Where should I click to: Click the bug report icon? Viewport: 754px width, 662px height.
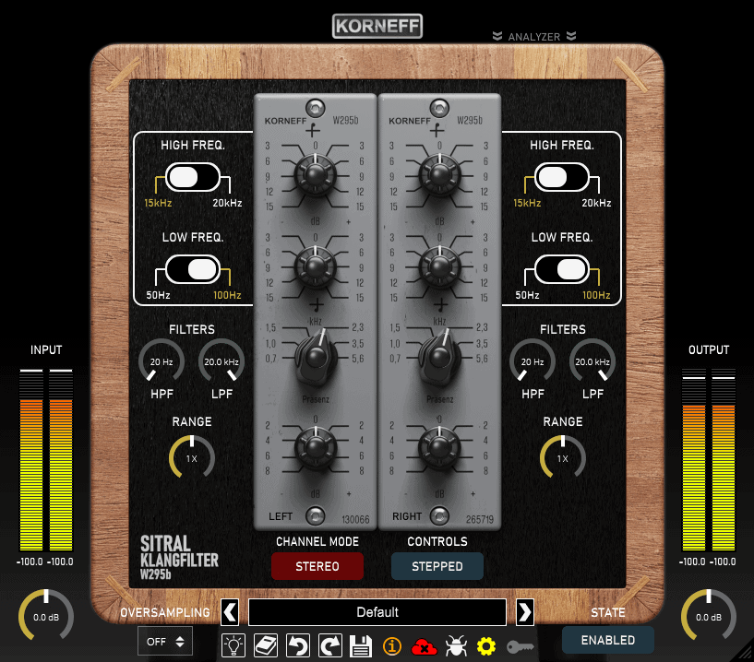point(456,645)
